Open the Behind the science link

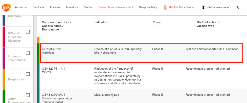coord(181,7)
